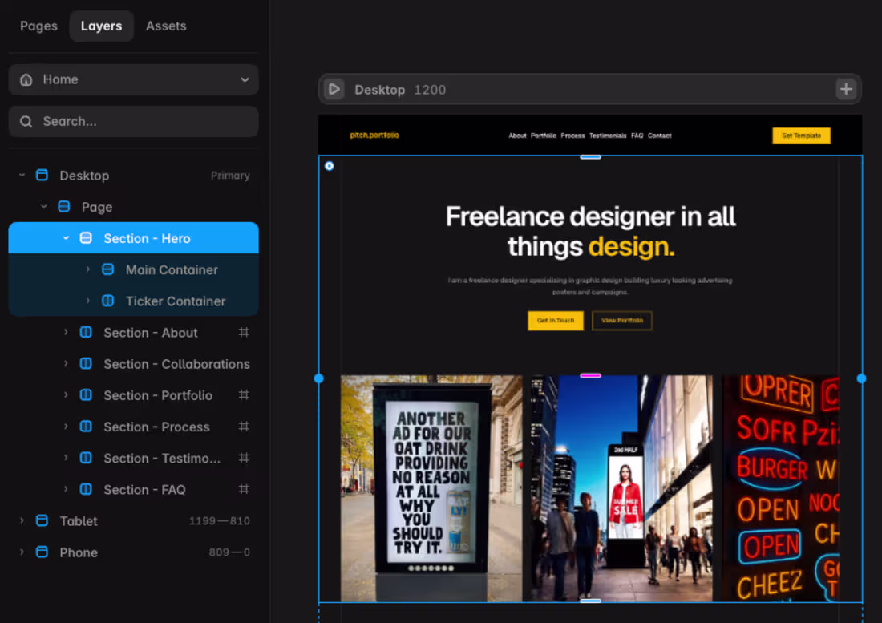Image resolution: width=882 pixels, height=623 pixels.
Task: Click the Primary label on Desktop row
Action: [230, 176]
